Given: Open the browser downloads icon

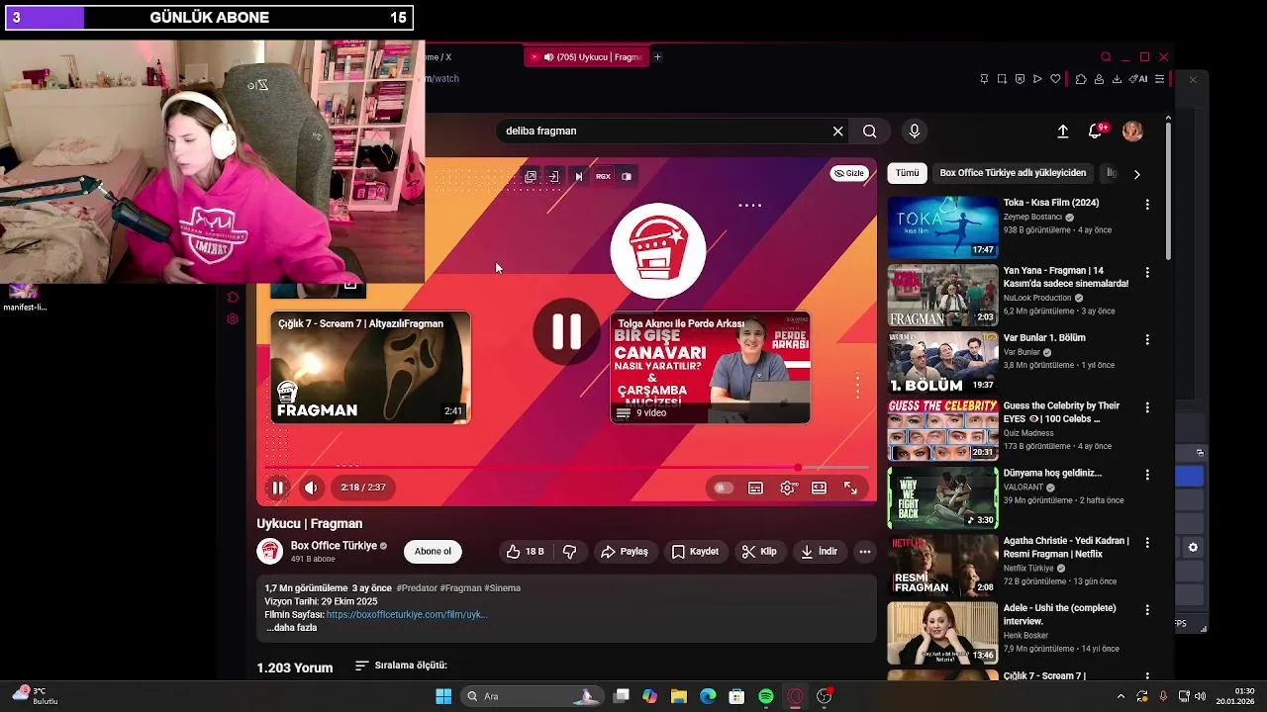Looking at the screenshot, I should pyautogui.click(x=1117, y=79).
